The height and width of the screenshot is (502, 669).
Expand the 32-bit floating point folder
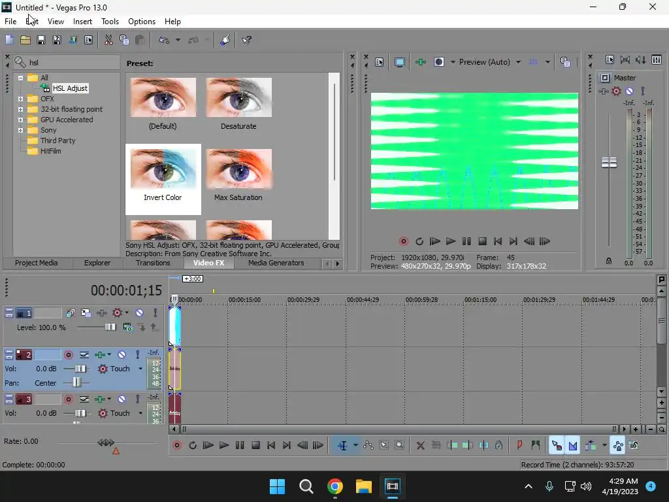(20, 109)
